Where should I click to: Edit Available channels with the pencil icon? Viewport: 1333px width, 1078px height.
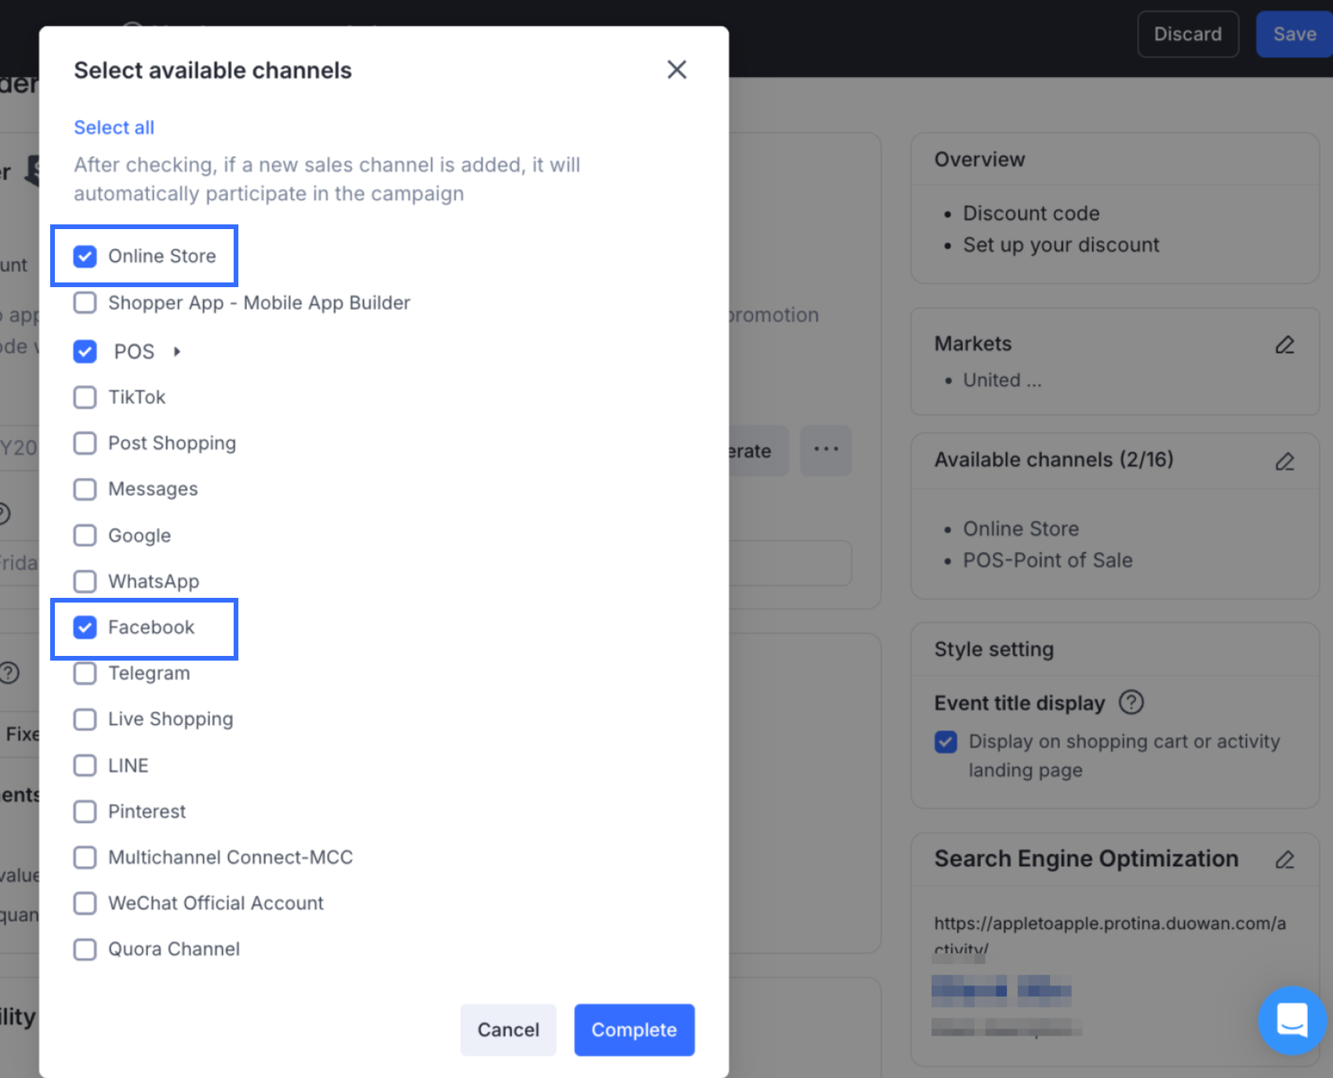click(1284, 461)
